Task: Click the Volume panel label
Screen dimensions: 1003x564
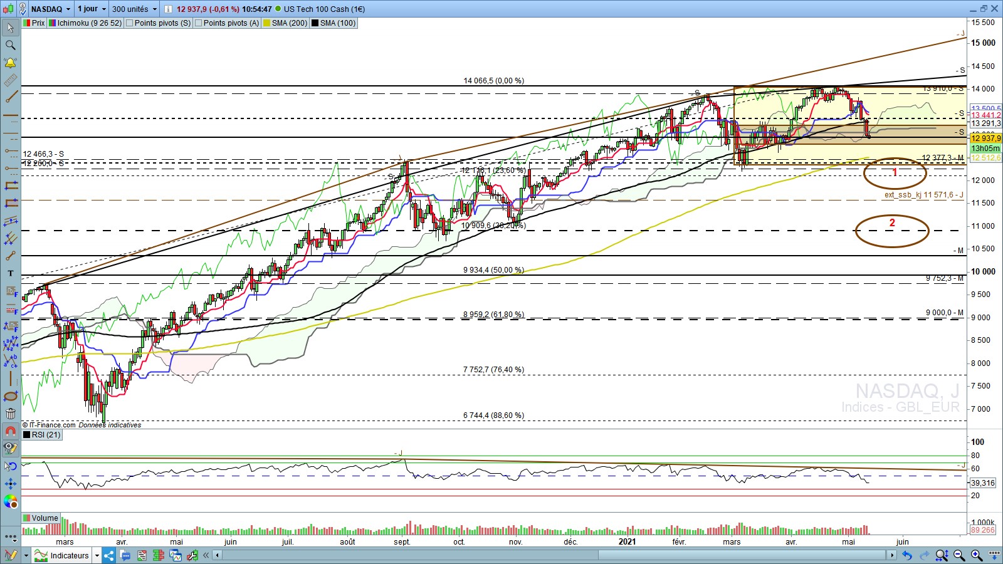Action: [x=44, y=518]
